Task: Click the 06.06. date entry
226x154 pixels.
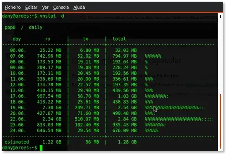Action: pyautogui.click(x=18, y=50)
